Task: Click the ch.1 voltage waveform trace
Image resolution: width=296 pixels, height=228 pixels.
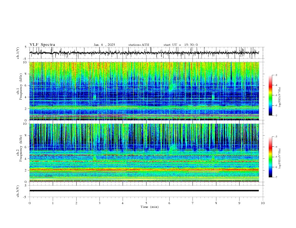Action: [x=144, y=53]
